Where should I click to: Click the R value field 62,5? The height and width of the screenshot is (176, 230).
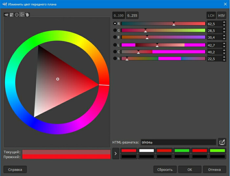[215, 24]
